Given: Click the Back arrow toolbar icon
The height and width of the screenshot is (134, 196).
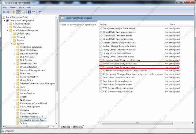Looking at the screenshot, I should [x=4, y=12].
